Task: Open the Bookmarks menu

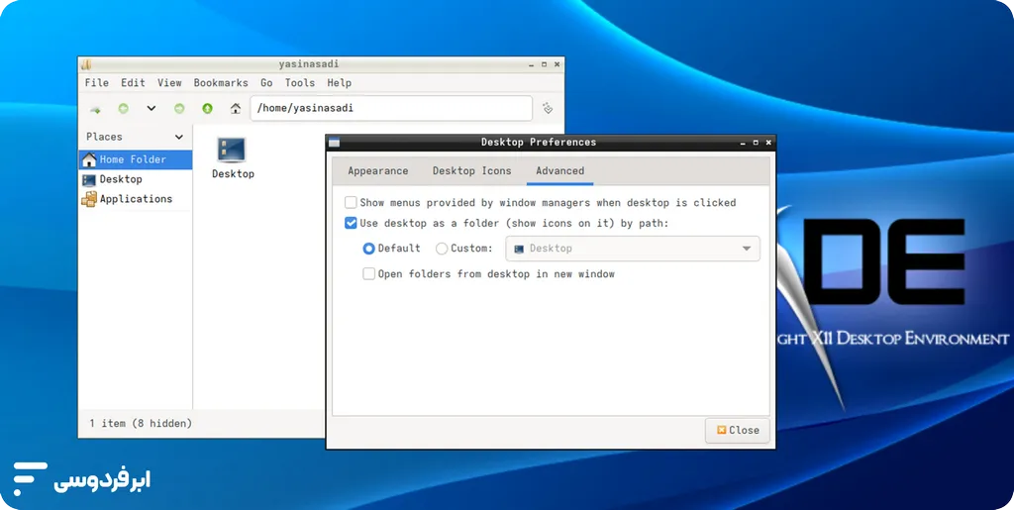Action: coord(220,83)
